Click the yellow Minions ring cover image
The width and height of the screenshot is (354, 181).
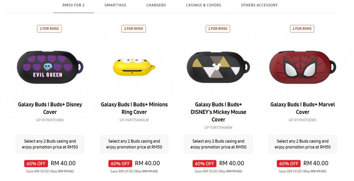[x=134, y=67]
